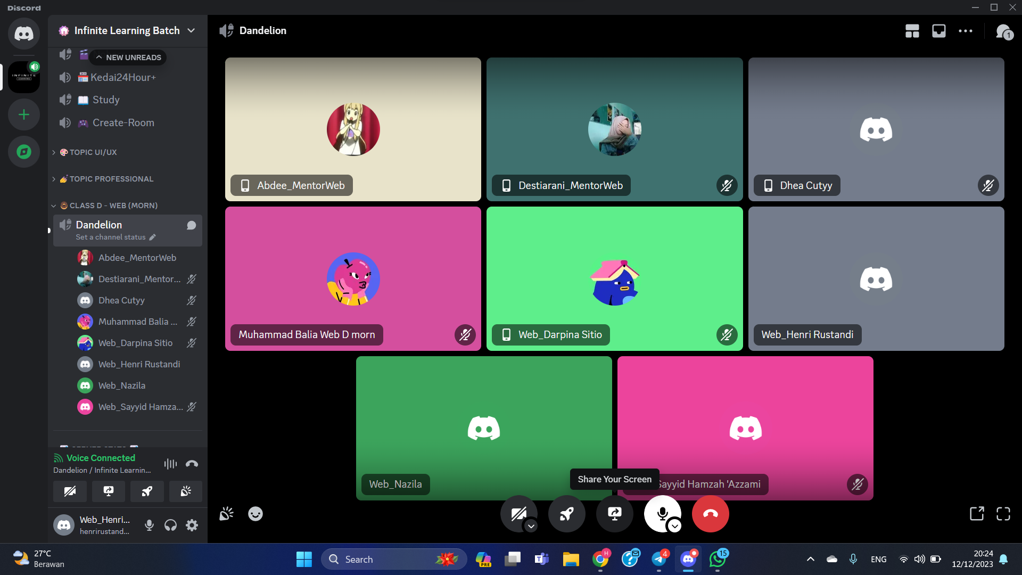Image resolution: width=1022 pixels, height=575 pixels.
Task: Hang up the call with red button
Action: (710, 514)
